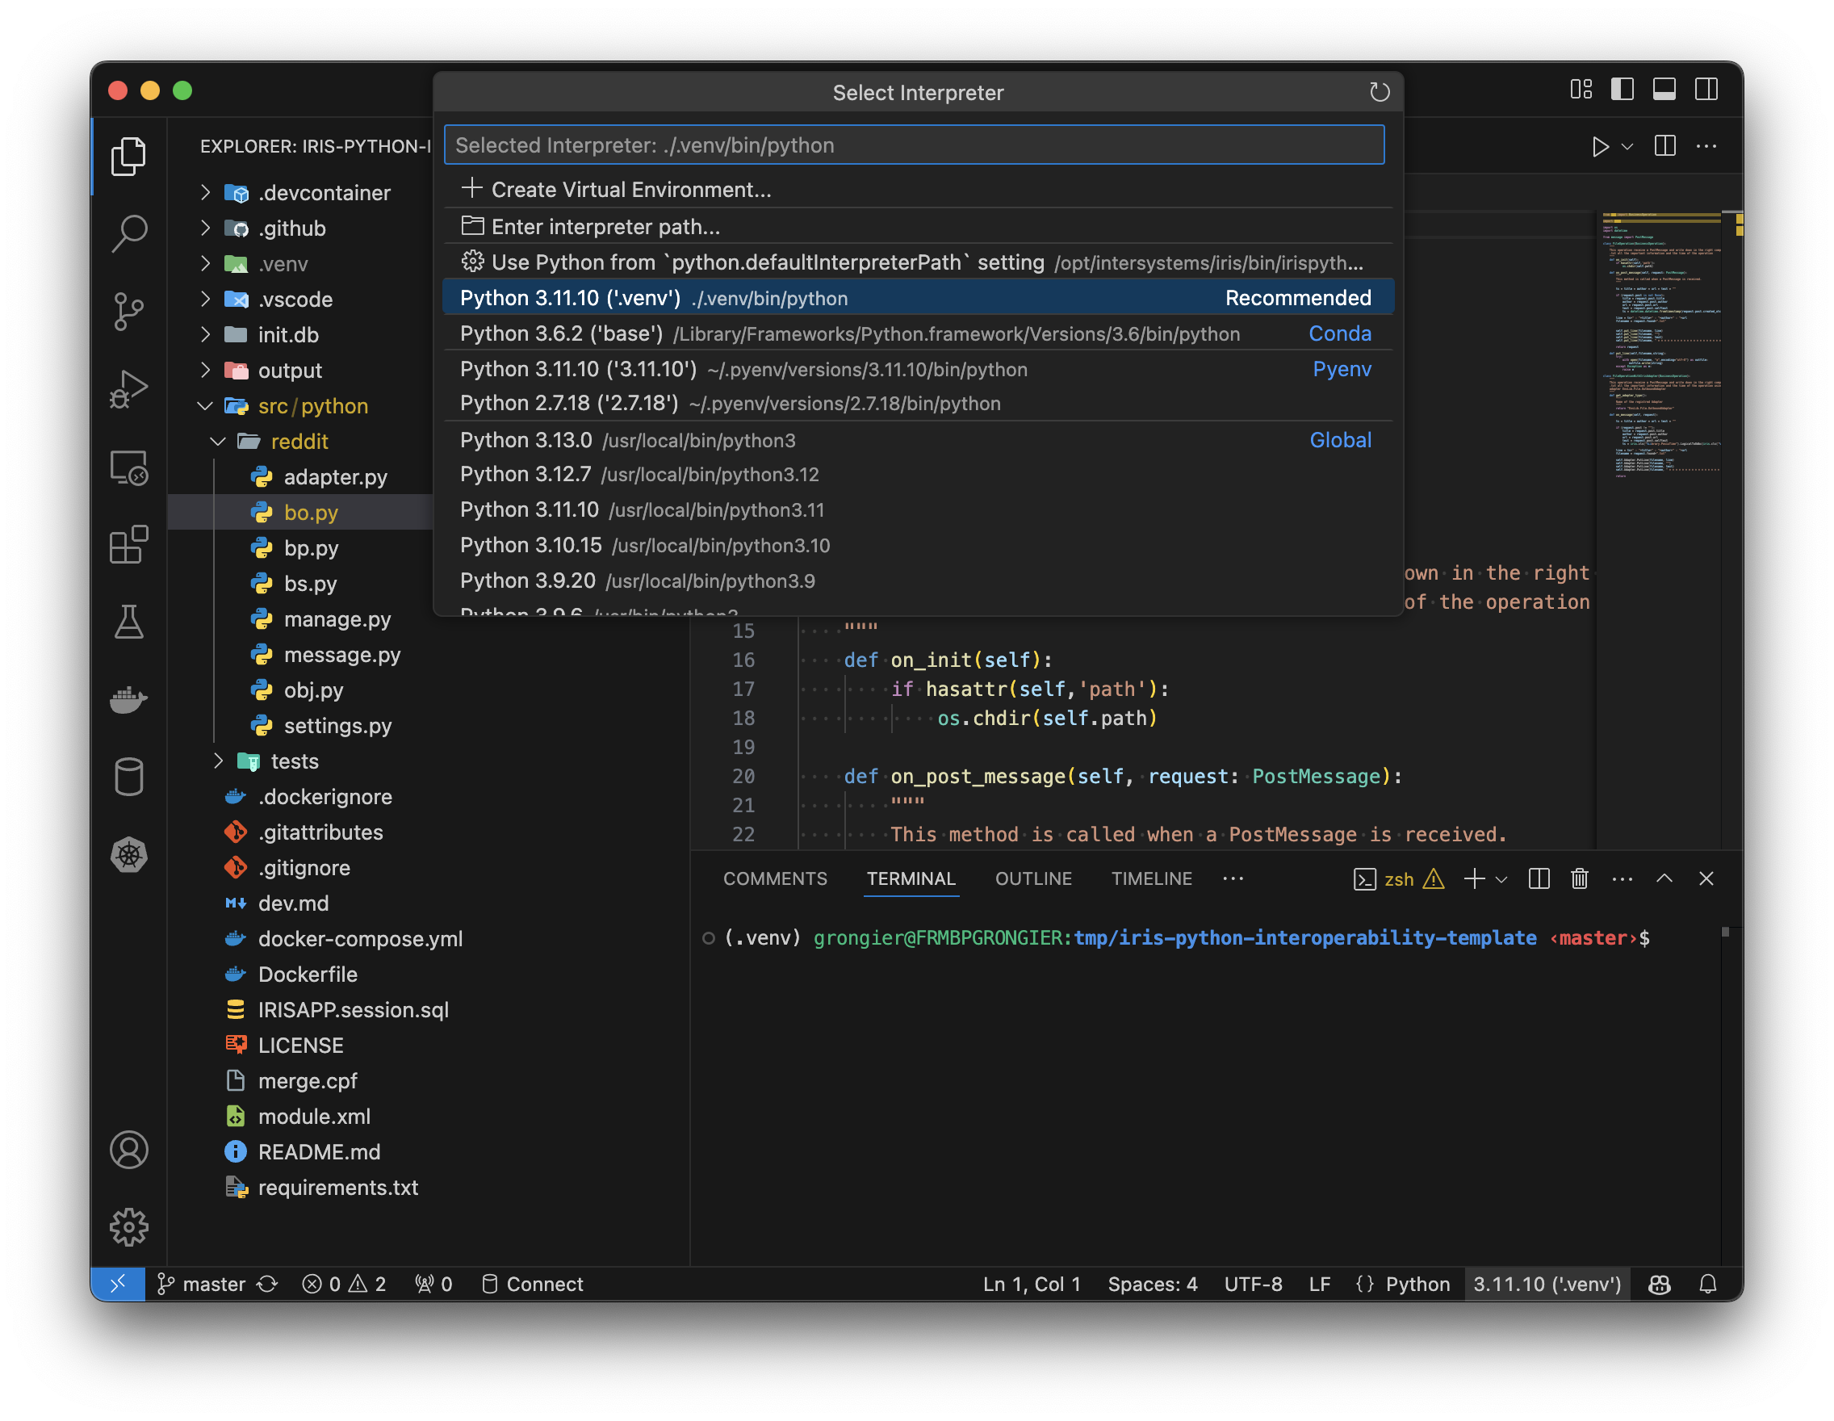Expand the .github folder
1834x1421 pixels.
click(206, 228)
